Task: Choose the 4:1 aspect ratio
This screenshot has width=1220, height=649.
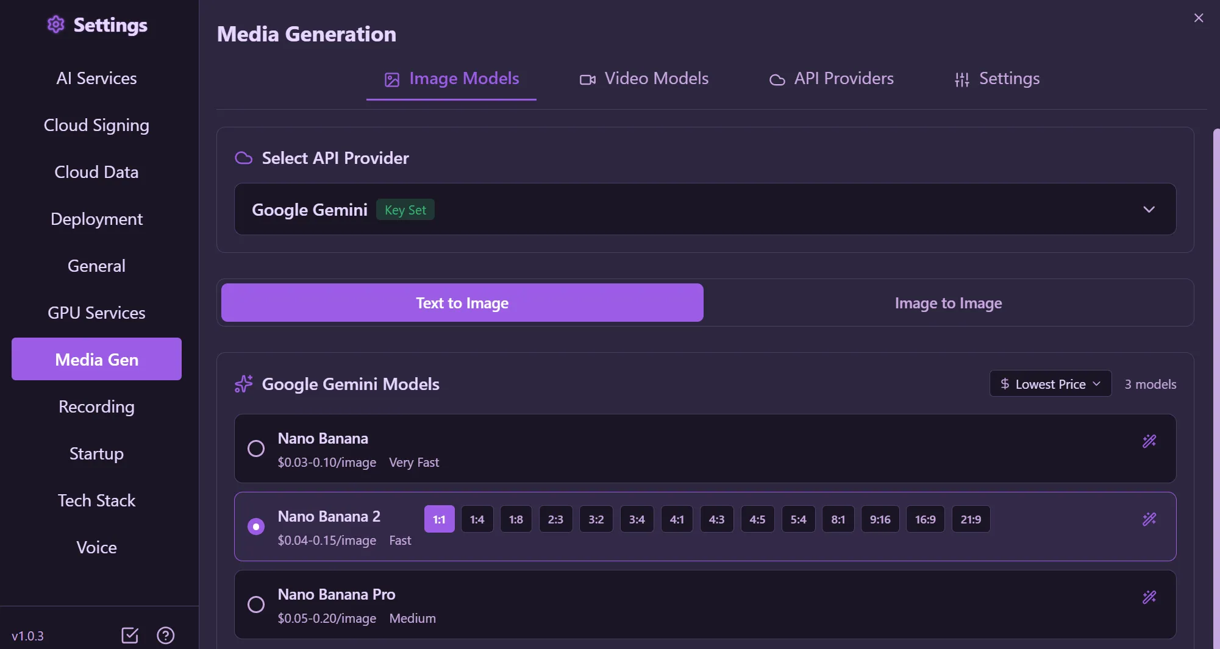Action: (677, 519)
